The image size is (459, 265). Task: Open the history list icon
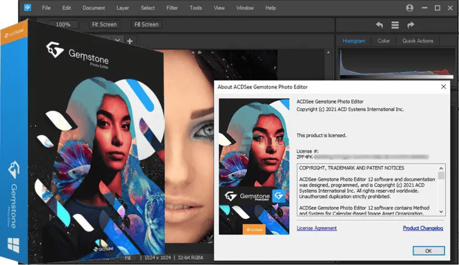point(395,25)
